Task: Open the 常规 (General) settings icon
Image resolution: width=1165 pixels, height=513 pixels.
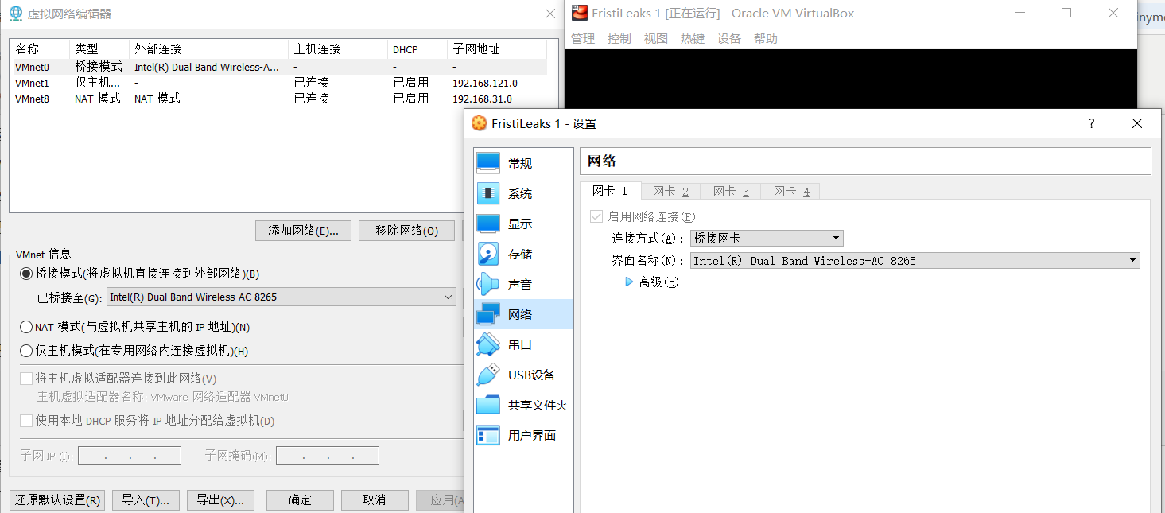Action: point(487,163)
